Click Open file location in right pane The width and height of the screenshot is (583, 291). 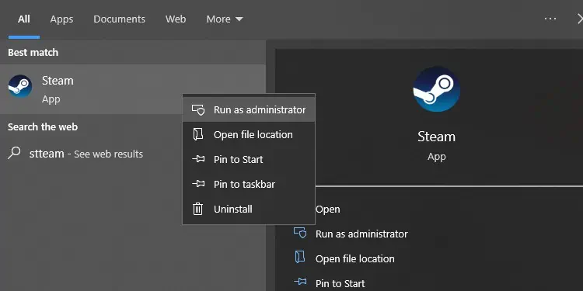[x=354, y=258]
